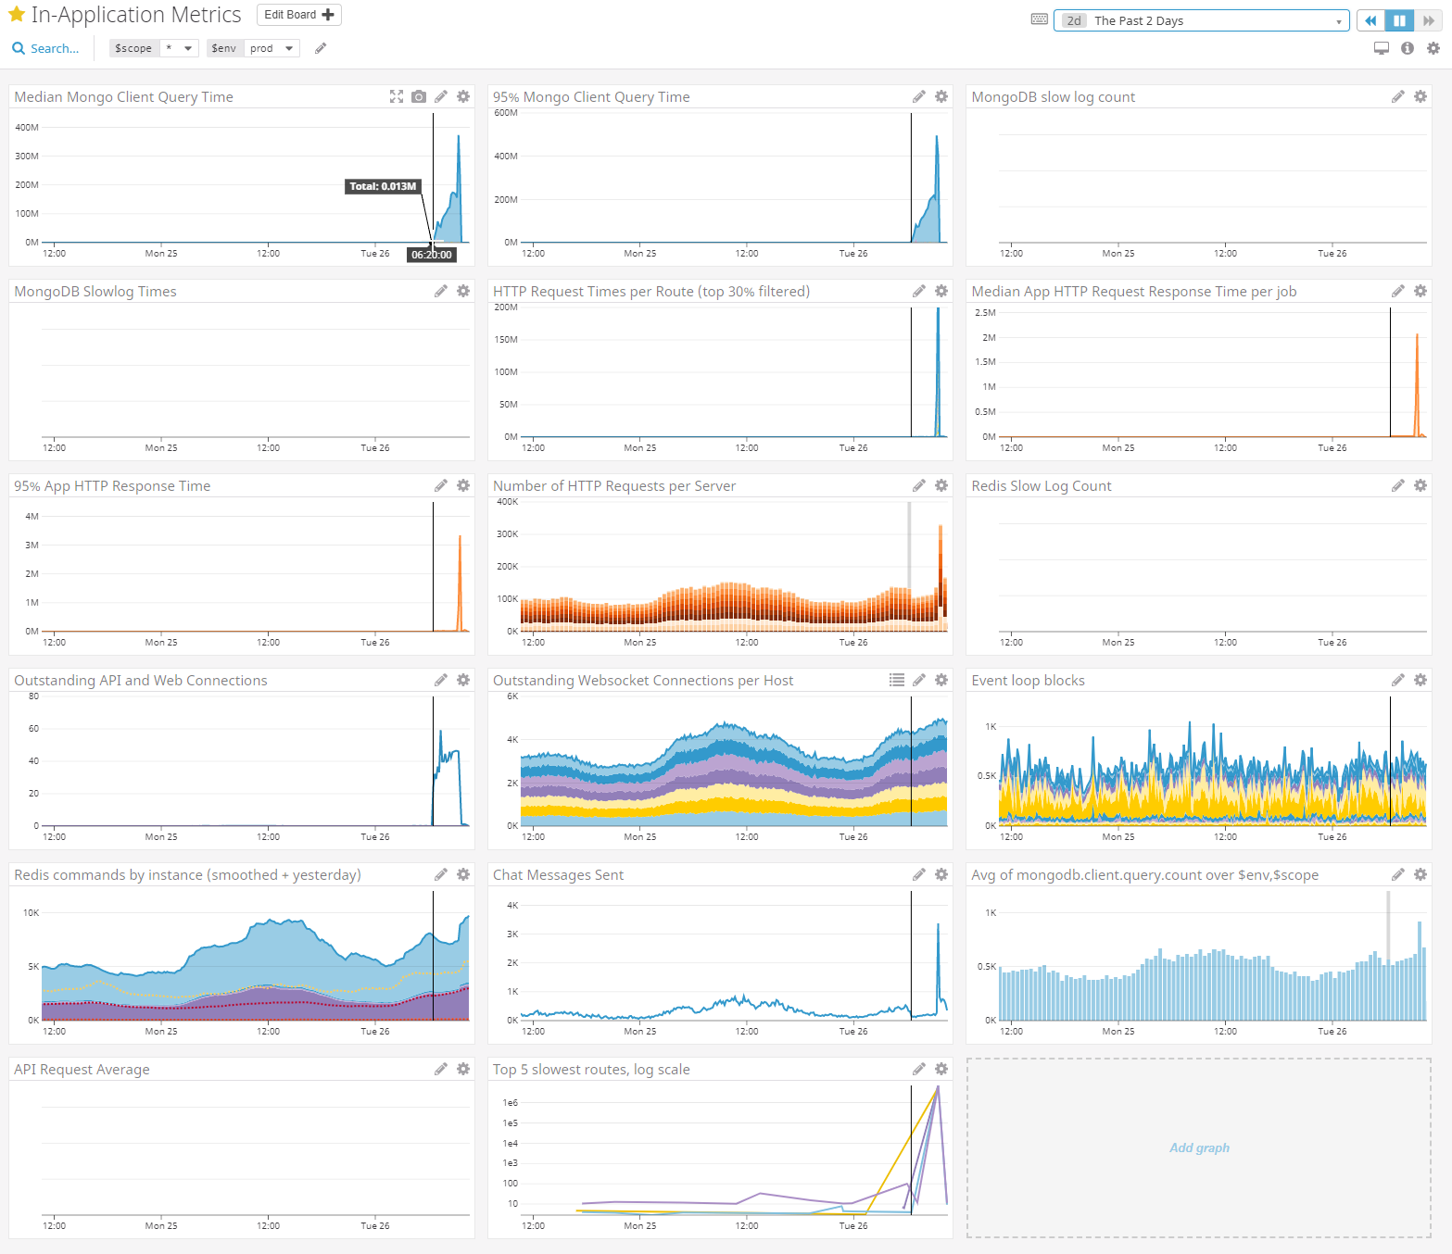
Task: Click the Search field in the toolbar
Action: pos(46,48)
